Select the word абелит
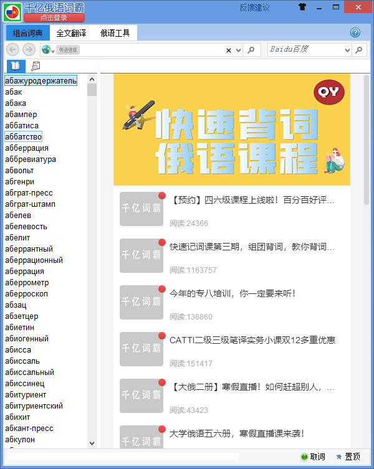The width and height of the screenshot is (374, 469). (x=17, y=237)
